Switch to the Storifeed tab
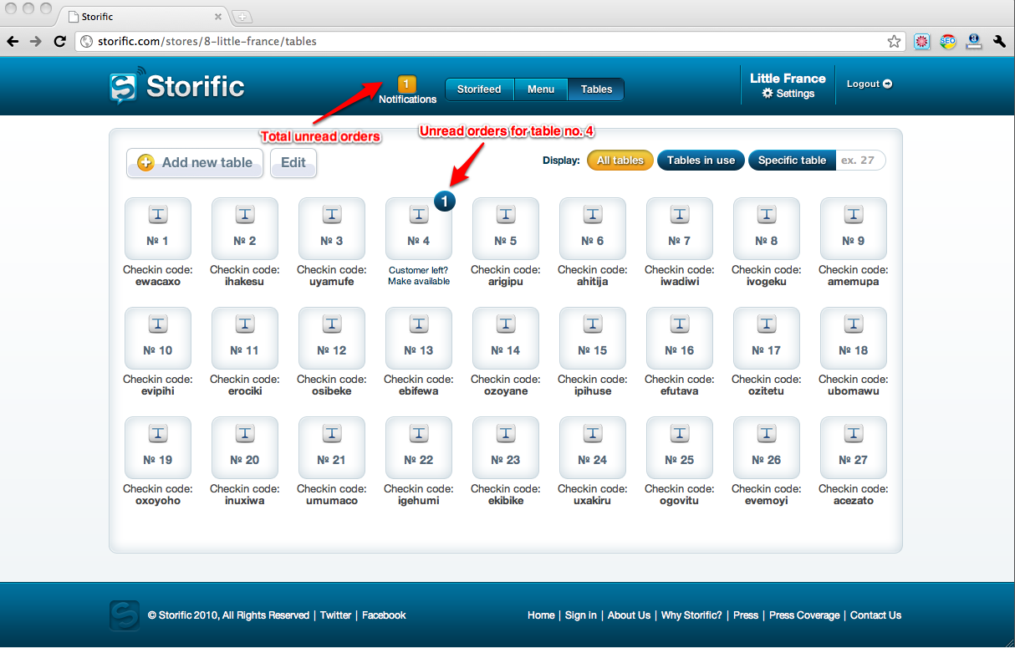 point(479,89)
